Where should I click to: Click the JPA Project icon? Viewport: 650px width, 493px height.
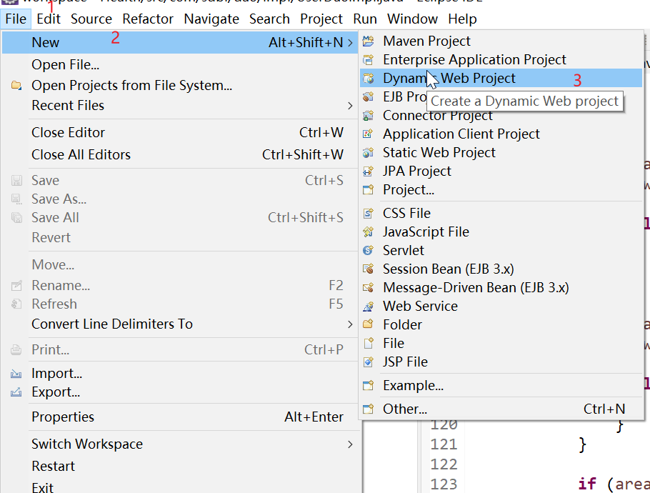[x=369, y=171]
